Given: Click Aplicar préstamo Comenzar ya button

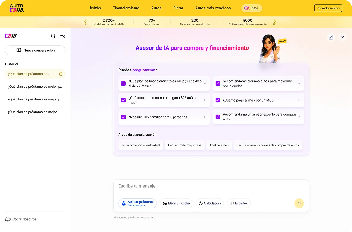Looking at the screenshot, I should tap(137, 203).
